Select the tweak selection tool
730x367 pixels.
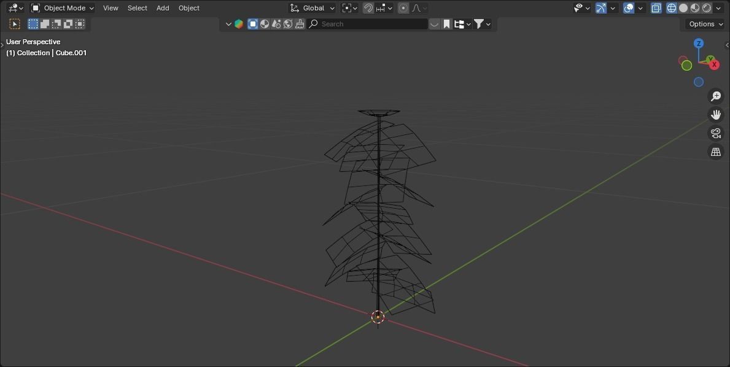[15, 24]
